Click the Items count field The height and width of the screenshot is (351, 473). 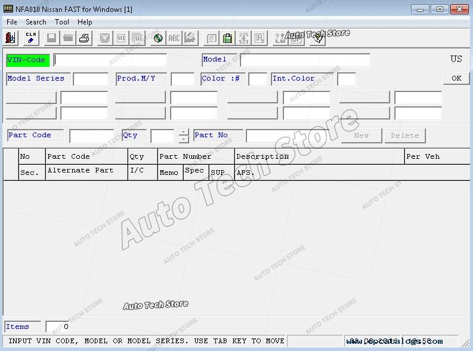point(58,327)
